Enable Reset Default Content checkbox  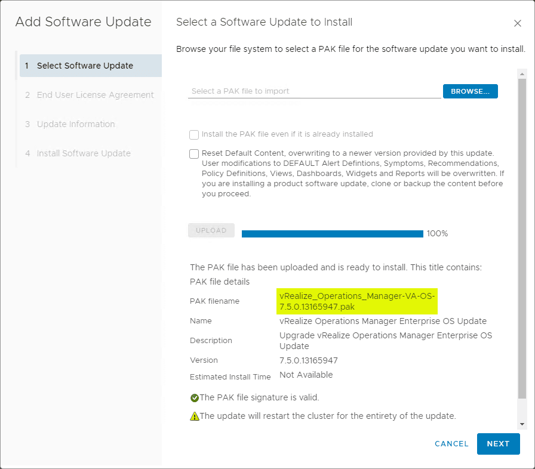tap(194, 154)
